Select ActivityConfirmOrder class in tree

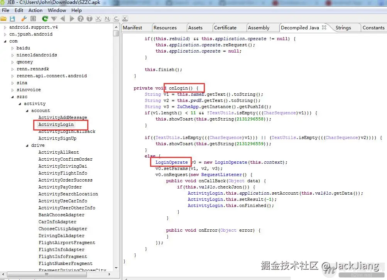point(66,159)
